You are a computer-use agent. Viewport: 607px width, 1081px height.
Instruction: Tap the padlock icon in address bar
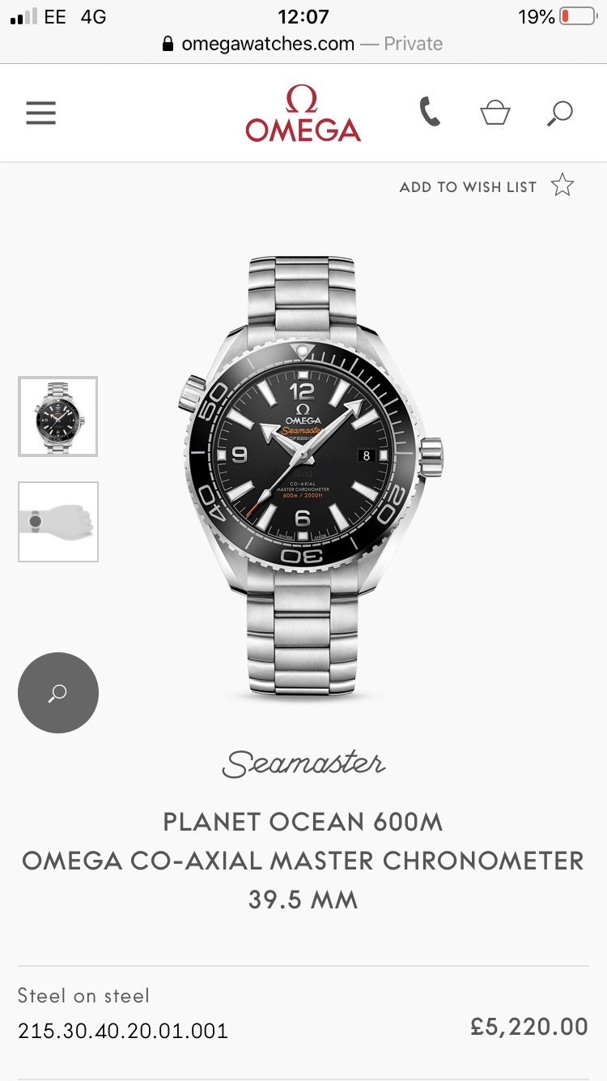click(x=168, y=44)
